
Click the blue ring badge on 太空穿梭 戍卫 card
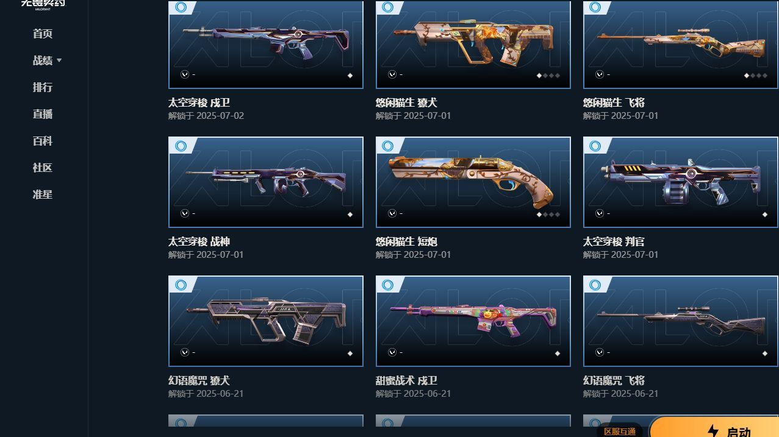[181, 7]
